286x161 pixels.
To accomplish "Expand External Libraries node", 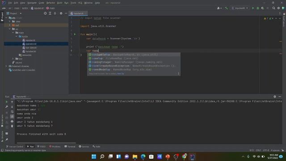I will coord(6,66).
